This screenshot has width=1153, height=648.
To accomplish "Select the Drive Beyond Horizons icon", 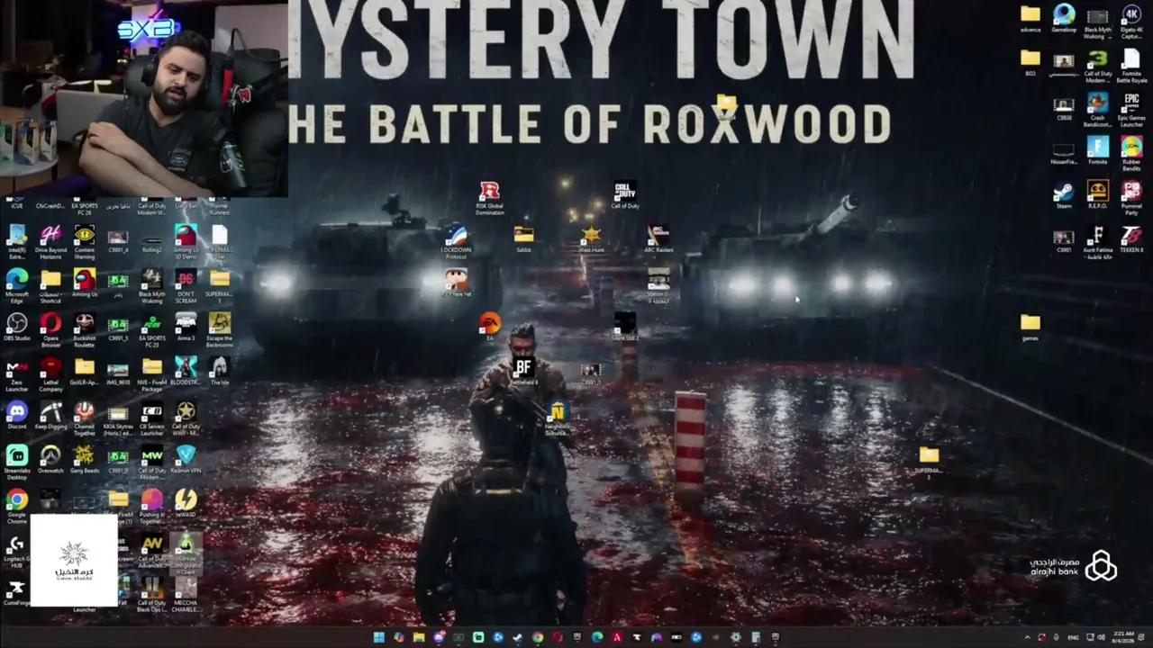I will click(50, 239).
